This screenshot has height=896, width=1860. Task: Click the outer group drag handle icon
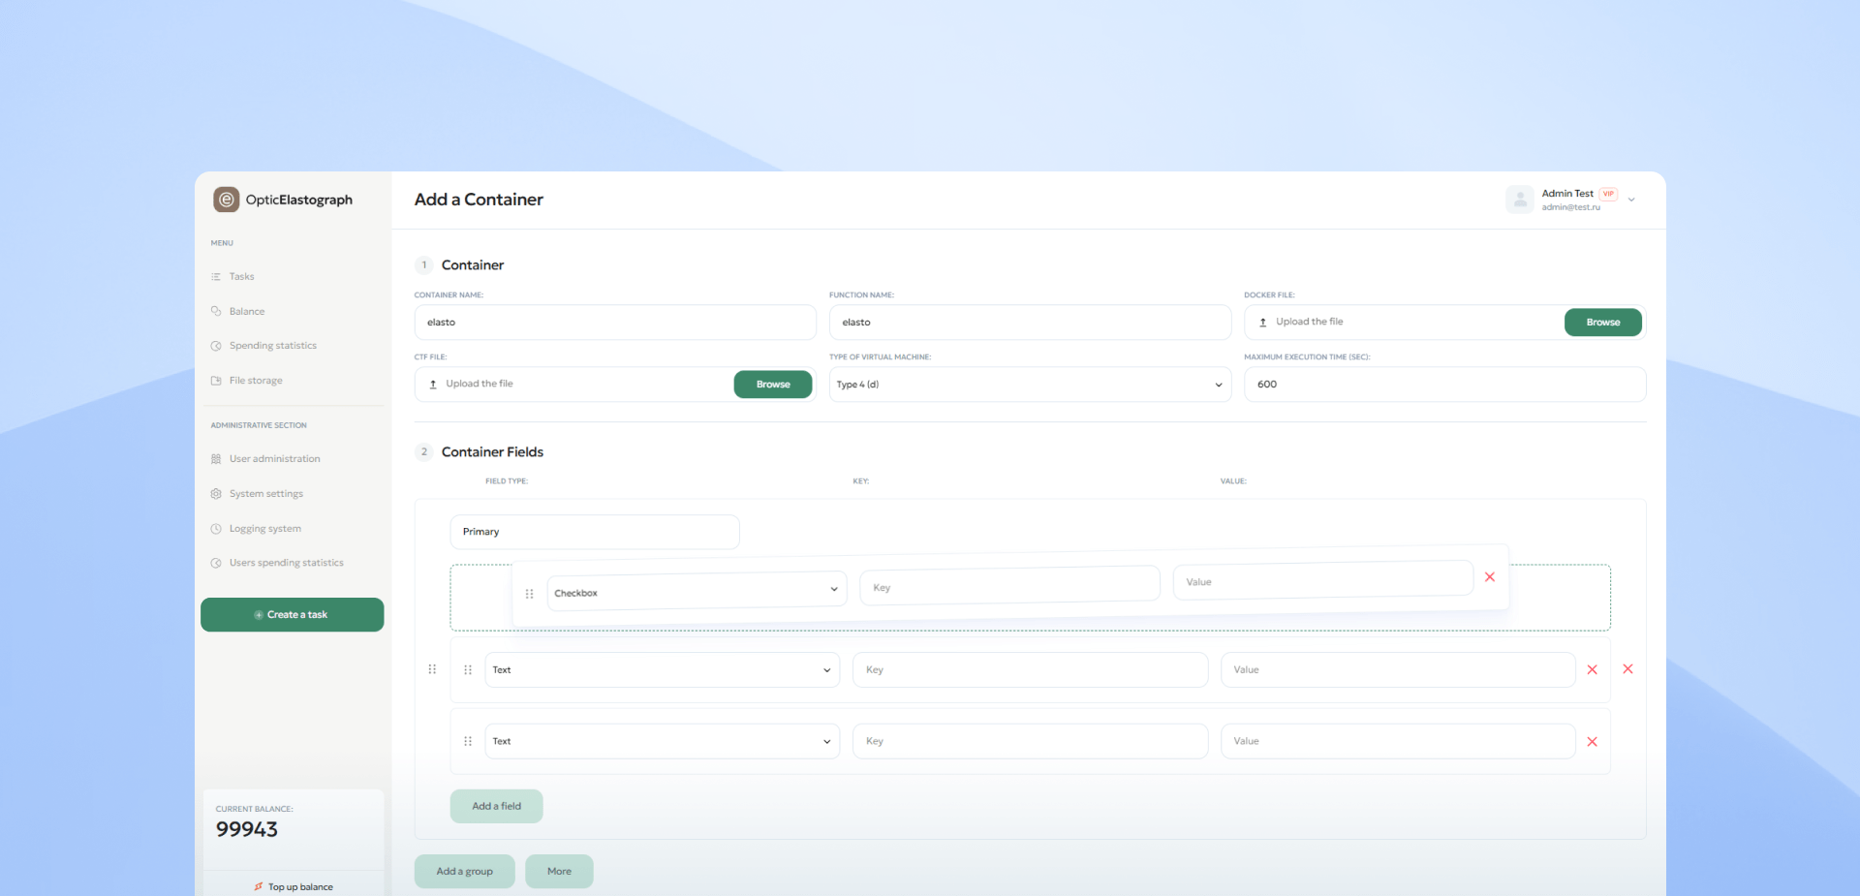click(432, 669)
